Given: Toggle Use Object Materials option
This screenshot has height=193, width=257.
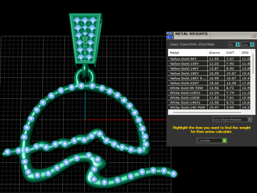Looking at the screenshot, I should tap(232, 120).
